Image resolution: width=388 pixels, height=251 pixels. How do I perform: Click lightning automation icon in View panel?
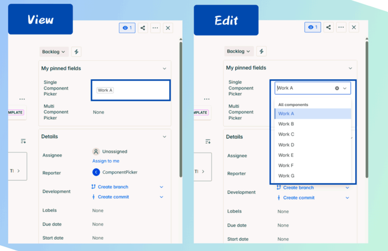pos(76,52)
